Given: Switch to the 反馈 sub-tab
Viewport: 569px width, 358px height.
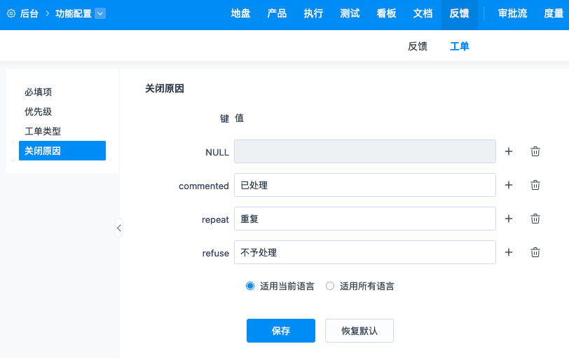Looking at the screenshot, I should coord(418,46).
